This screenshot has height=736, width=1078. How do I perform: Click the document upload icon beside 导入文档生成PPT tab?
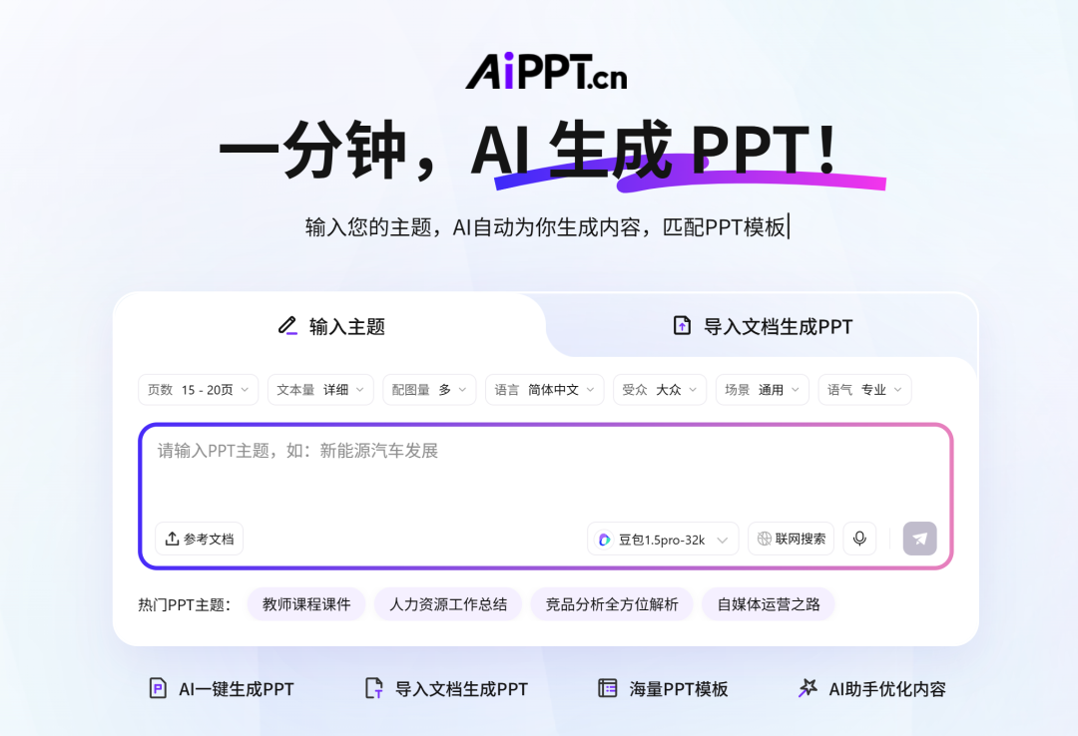pyautogui.click(x=682, y=326)
